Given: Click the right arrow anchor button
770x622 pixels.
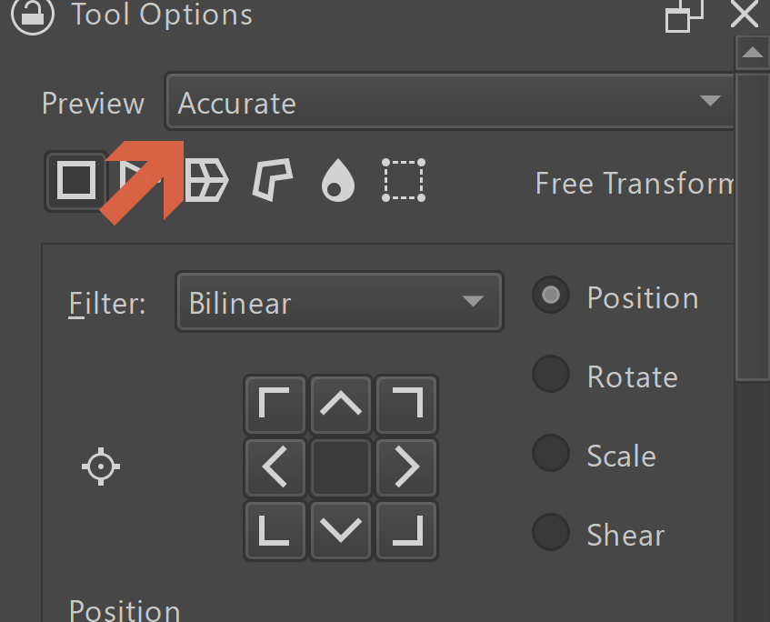Looking at the screenshot, I should click(x=406, y=467).
